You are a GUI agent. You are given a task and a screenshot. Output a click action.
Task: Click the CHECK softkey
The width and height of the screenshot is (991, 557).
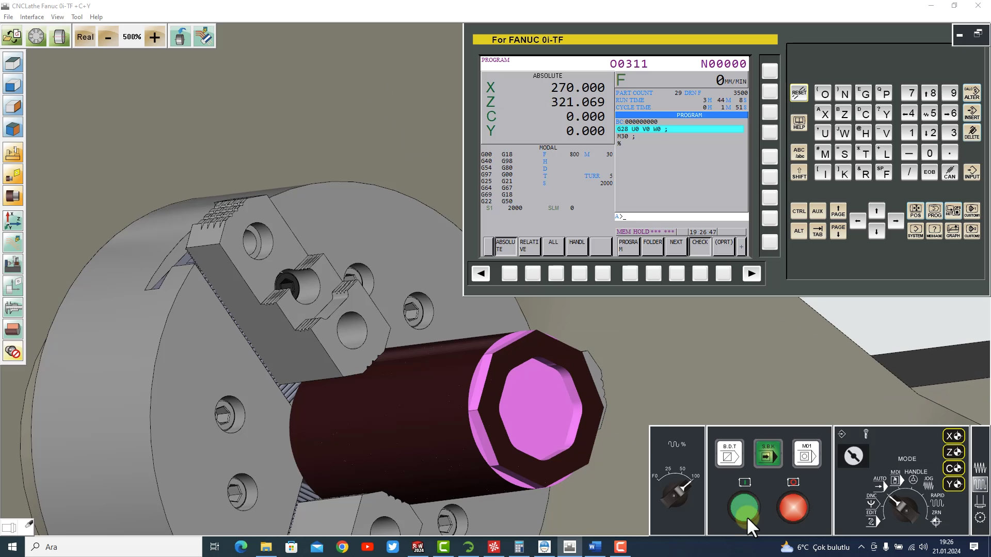700,246
